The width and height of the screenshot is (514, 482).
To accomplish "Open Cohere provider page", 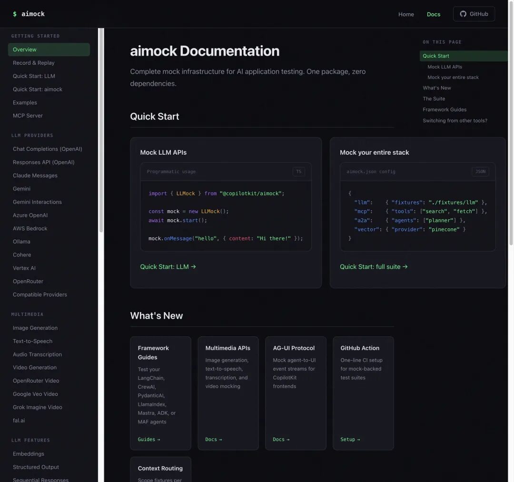I will coord(49,255).
